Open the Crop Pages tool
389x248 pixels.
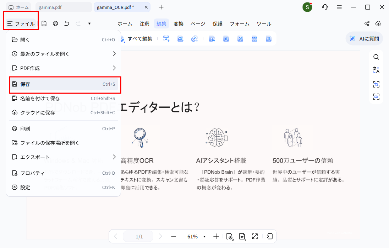coord(212,38)
